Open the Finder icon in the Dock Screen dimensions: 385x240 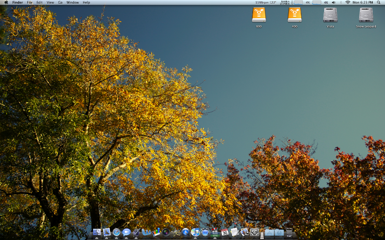97,232
